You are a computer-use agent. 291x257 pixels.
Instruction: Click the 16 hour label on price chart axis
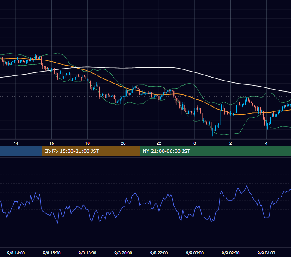click(x=52, y=143)
